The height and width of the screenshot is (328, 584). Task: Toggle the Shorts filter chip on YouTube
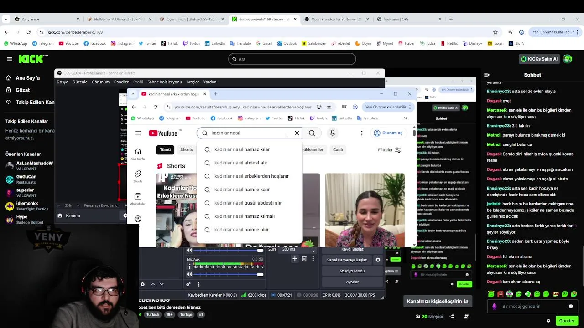tap(187, 149)
